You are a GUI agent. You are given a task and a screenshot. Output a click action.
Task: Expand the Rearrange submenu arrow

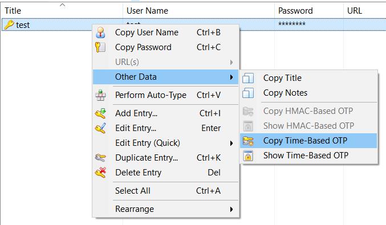[231, 209]
